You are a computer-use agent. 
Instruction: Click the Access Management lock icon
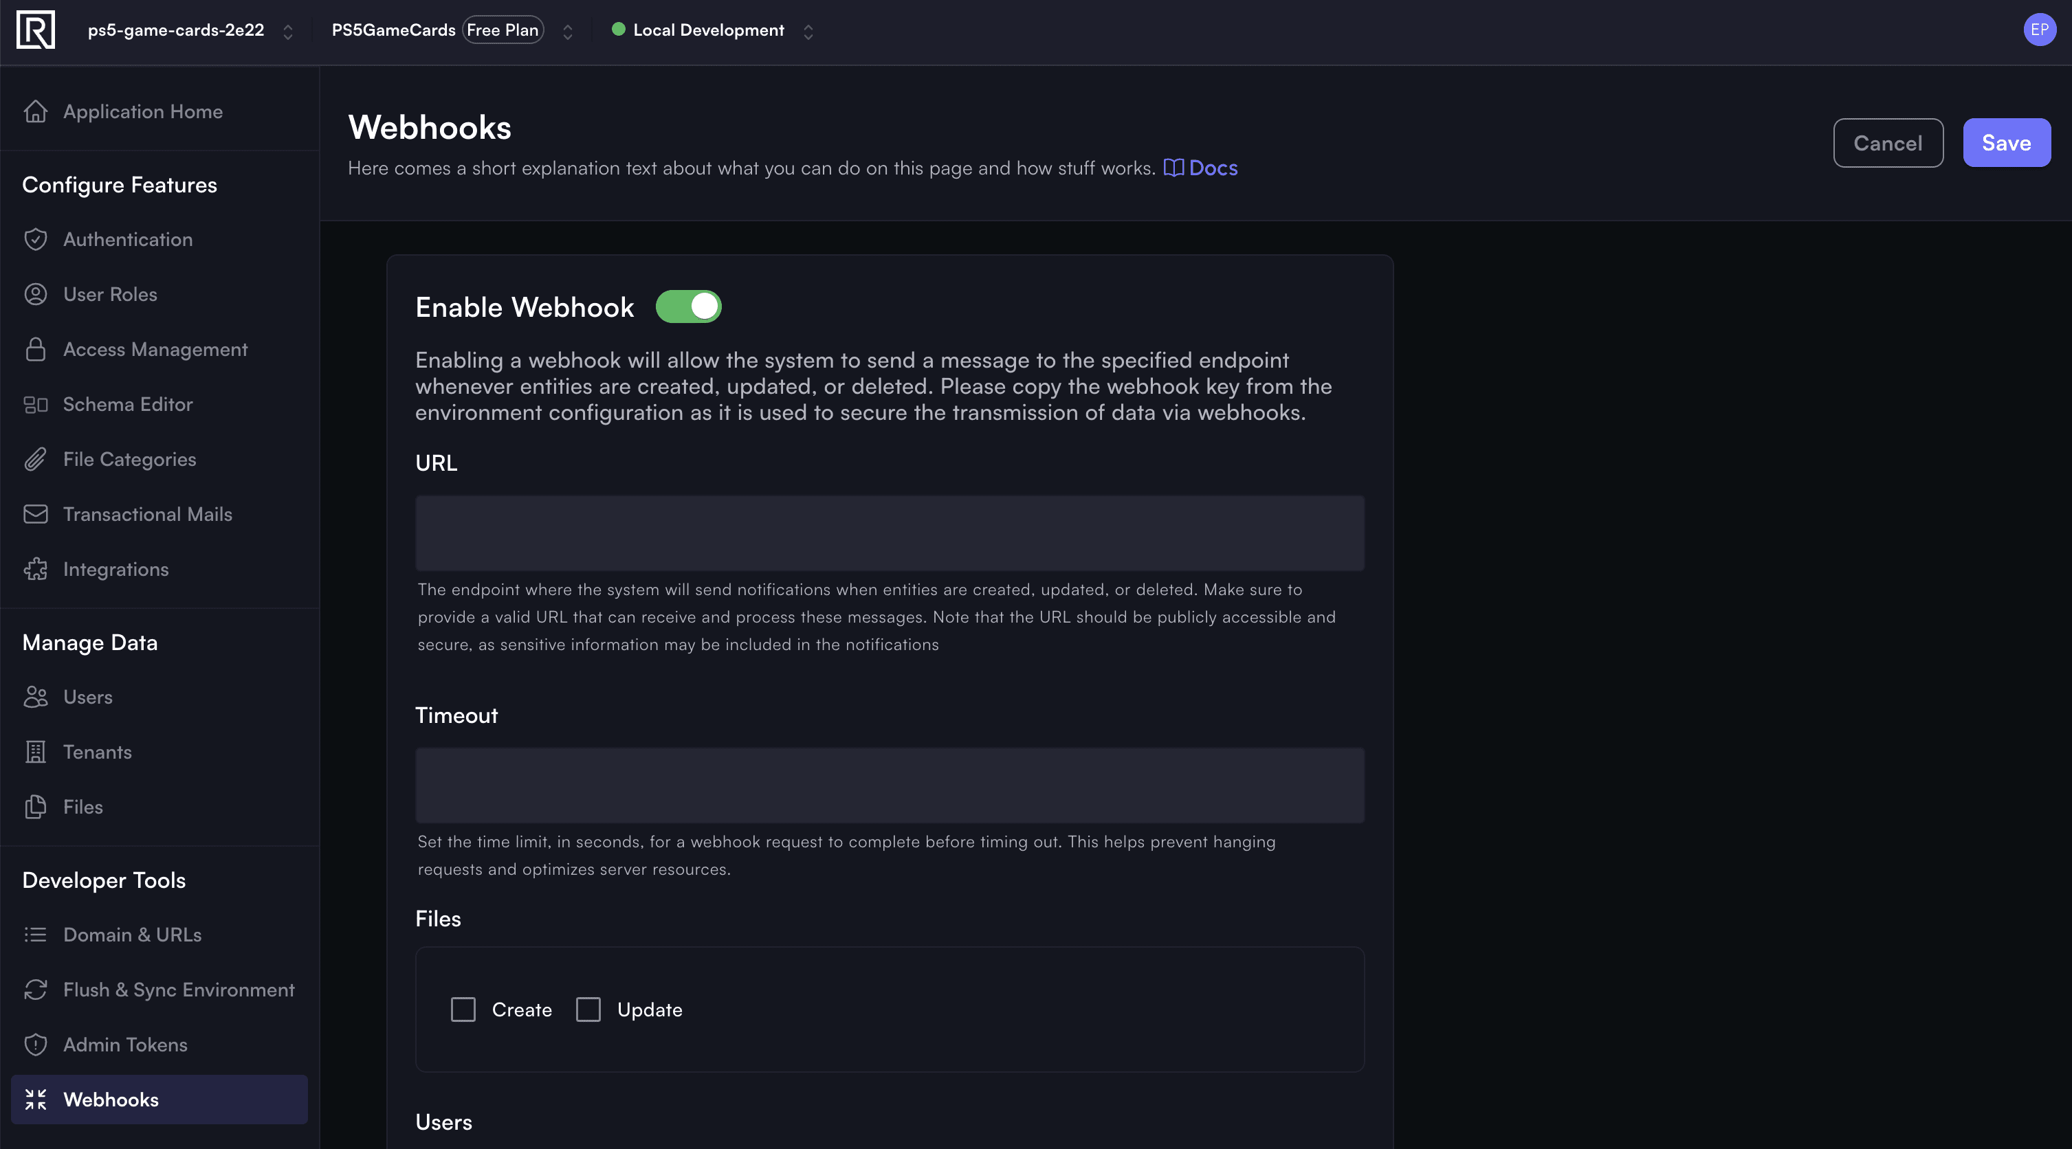tap(35, 350)
